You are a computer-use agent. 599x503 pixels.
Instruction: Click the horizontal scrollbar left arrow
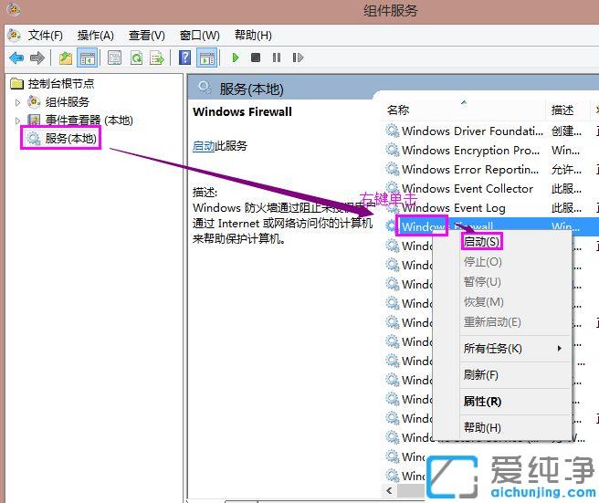point(389,490)
